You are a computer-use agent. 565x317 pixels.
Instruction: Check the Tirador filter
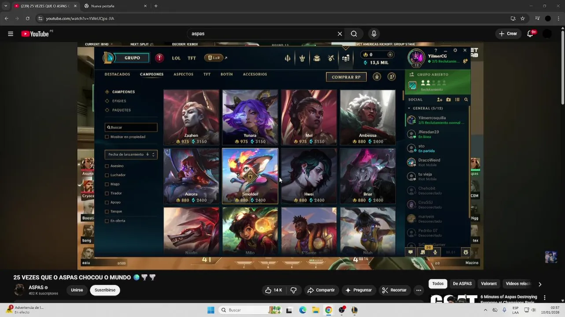[107, 193]
